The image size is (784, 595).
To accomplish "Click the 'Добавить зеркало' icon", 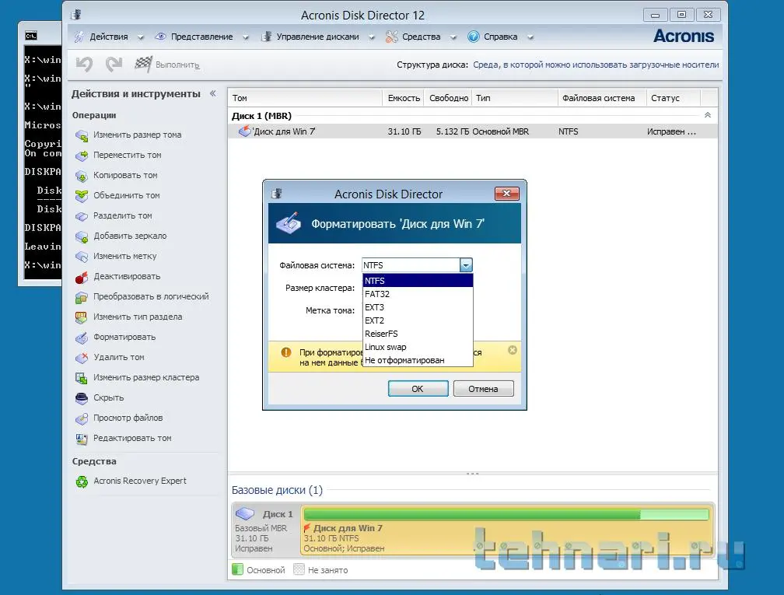I will pos(82,236).
